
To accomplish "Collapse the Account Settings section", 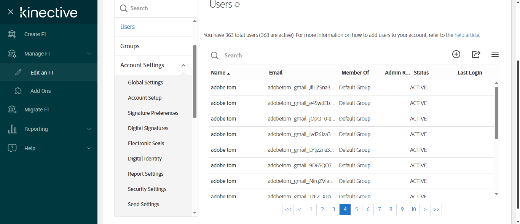I will [x=183, y=65].
